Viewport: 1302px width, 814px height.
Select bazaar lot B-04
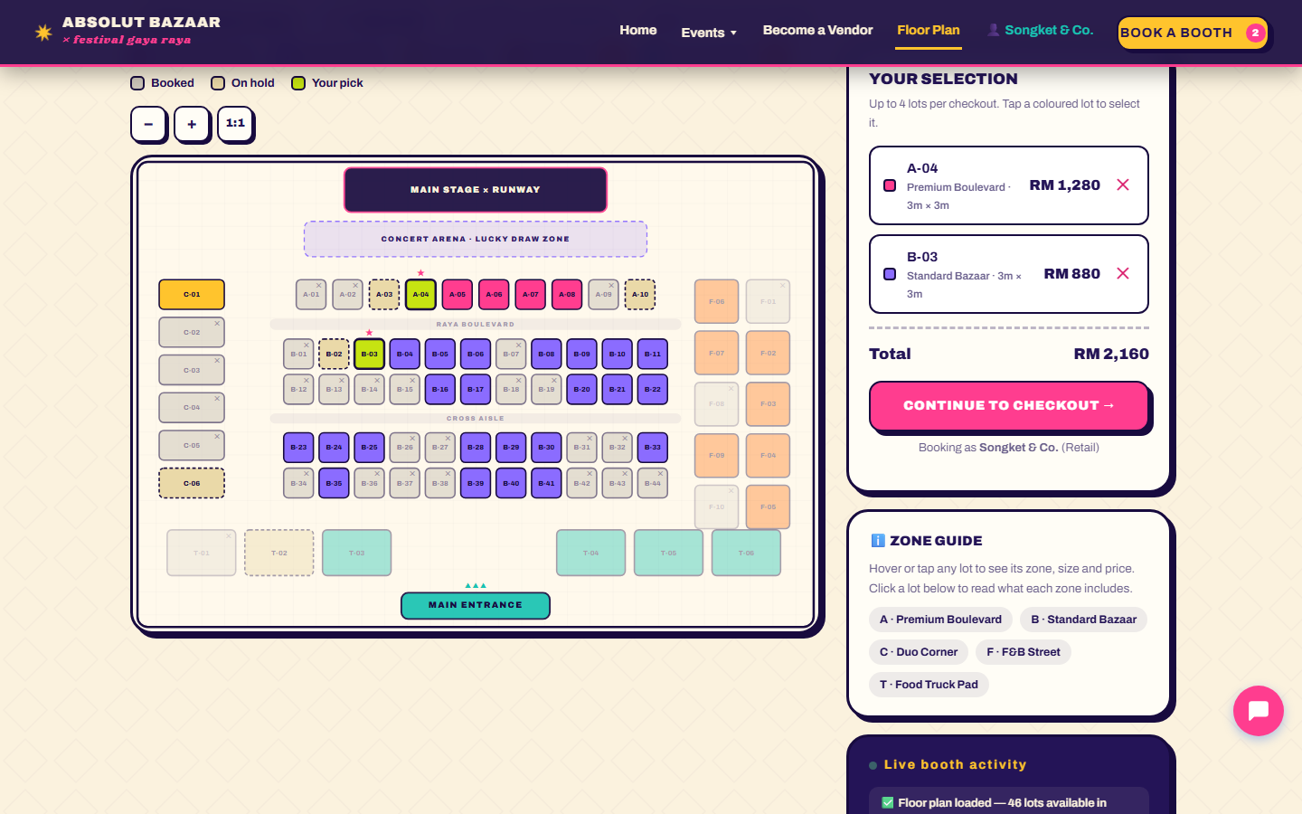click(x=405, y=354)
